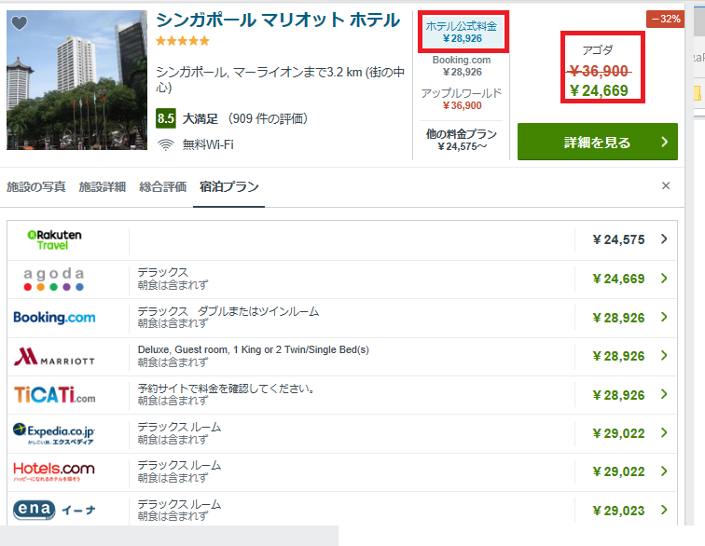Screen dimensions: 705x546
Task: Click the five-star rating stars
Action: point(183,41)
